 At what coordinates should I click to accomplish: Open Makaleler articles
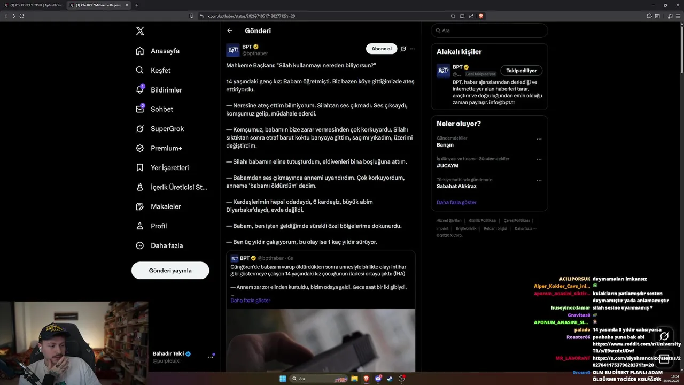click(x=158, y=206)
